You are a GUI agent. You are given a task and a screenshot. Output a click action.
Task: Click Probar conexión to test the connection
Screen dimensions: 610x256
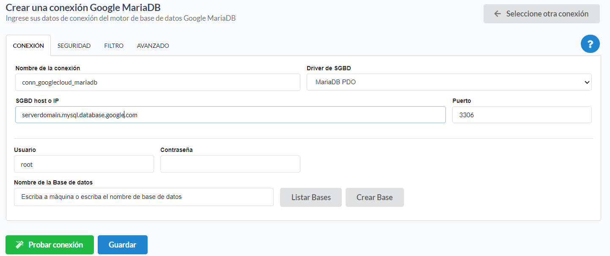[x=49, y=245]
